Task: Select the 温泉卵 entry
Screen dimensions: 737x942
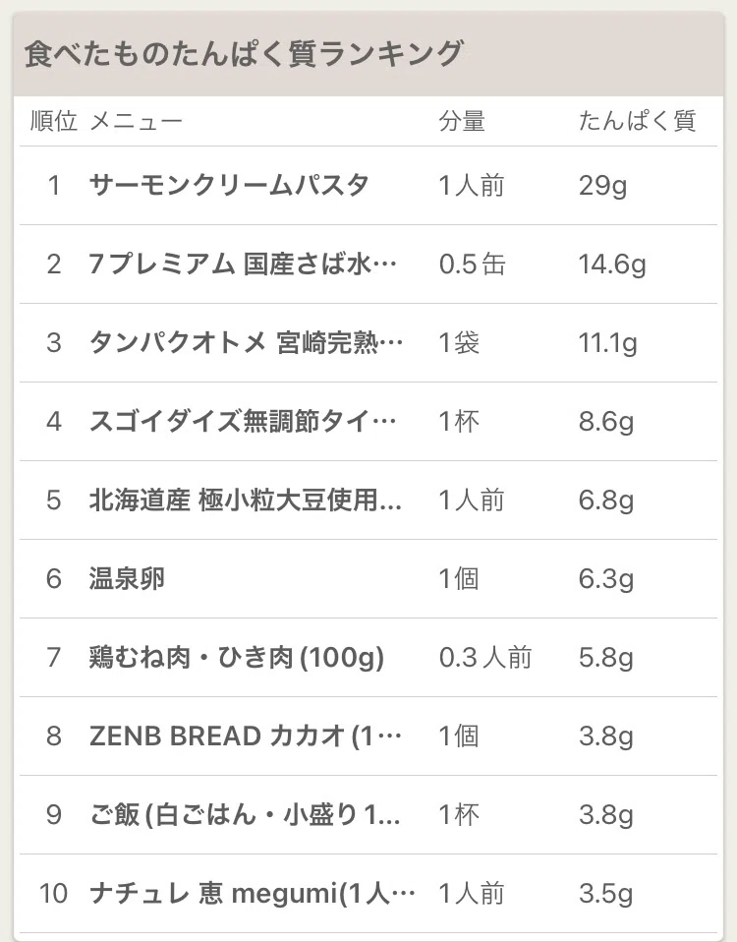Action: point(368,578)
